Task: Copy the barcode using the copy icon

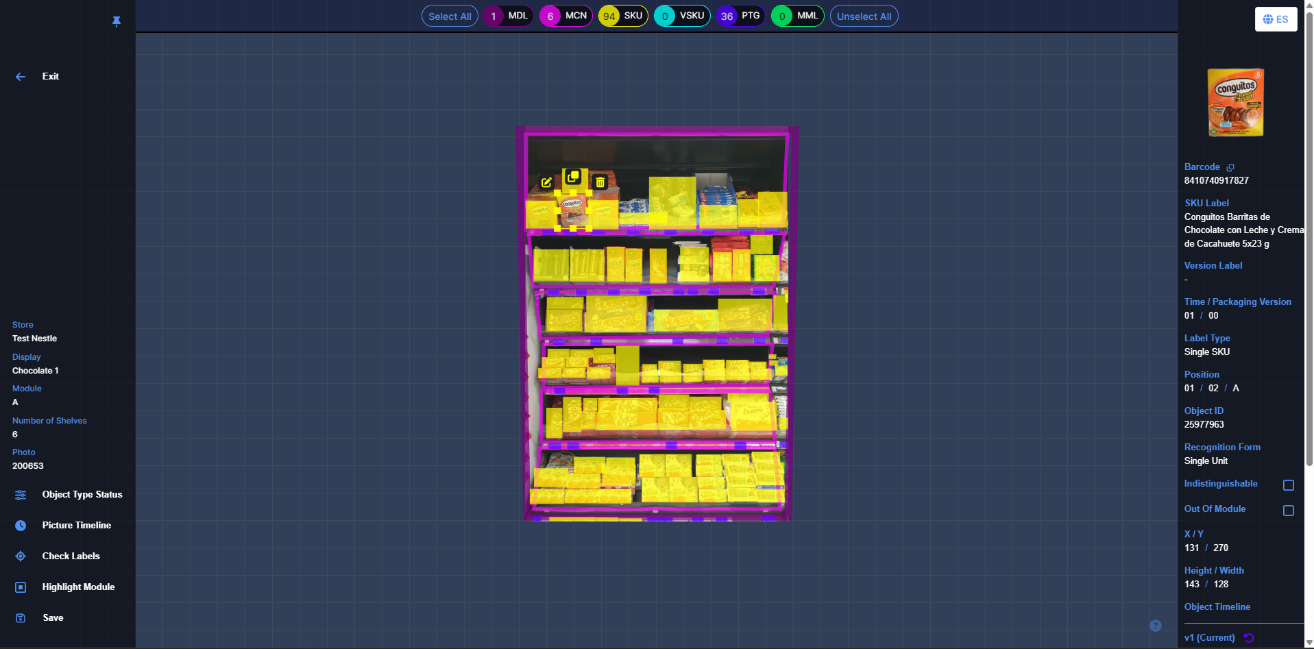Action: [1230, 167]
